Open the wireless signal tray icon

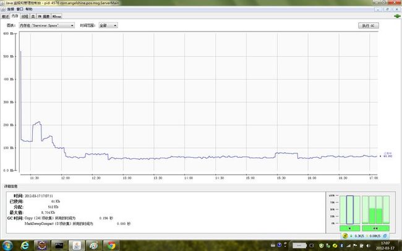(348, 245)
